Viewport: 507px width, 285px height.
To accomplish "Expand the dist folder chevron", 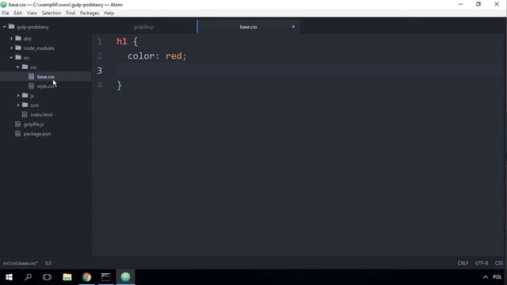I will tap(11, 39).
